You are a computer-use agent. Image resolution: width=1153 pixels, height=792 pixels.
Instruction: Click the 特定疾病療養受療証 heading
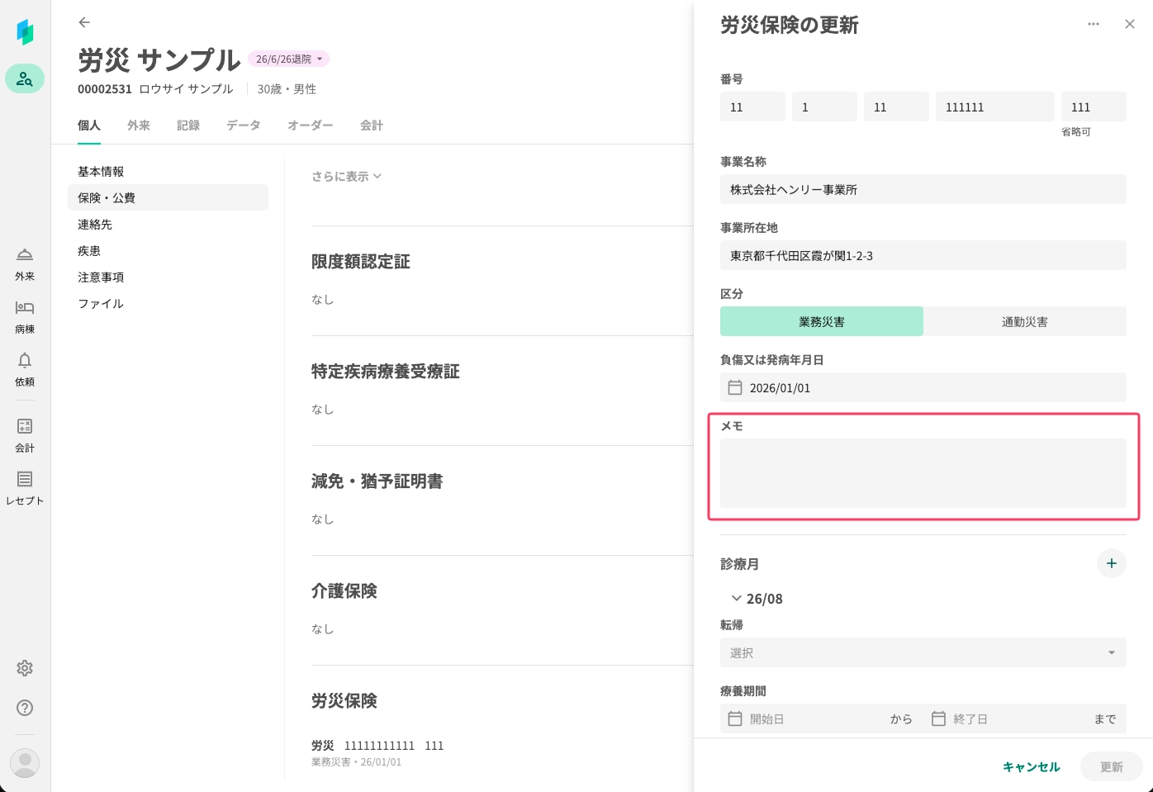[386, 372]
